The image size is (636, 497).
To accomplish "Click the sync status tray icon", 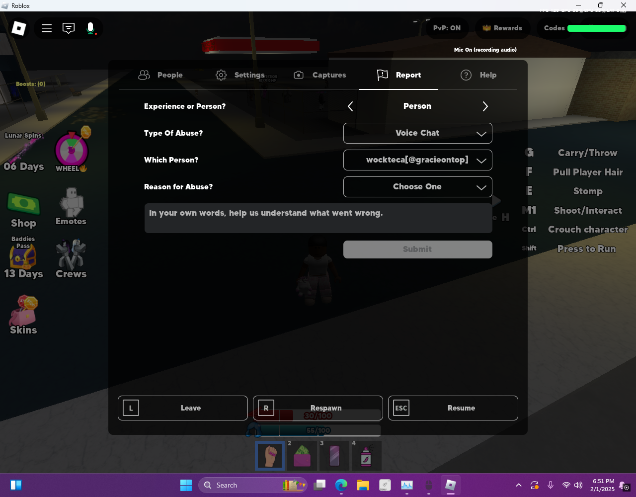I will (x=535, y=485).
